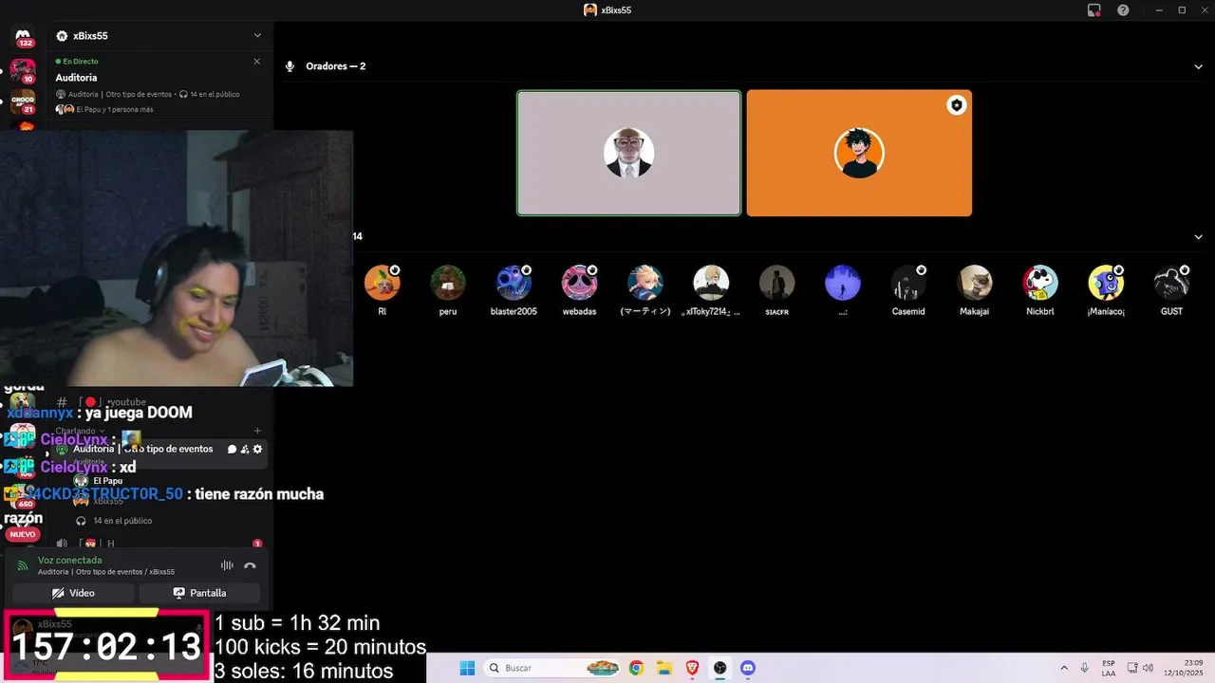The width and height of the screenshot is (1215, 683).
Task: Launch Chrome from the taskbar
Action: coord(636,668)
